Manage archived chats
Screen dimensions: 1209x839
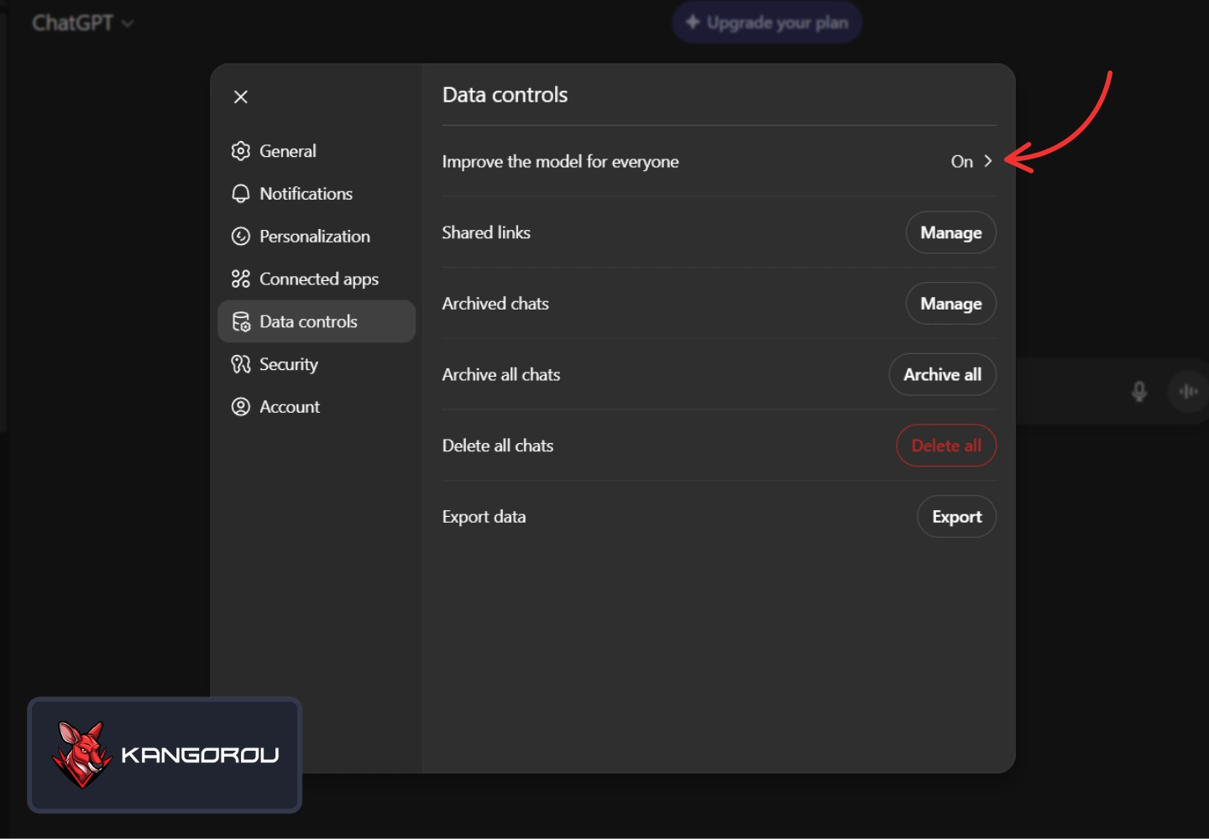pyautogui.click(x=950, y=304)
